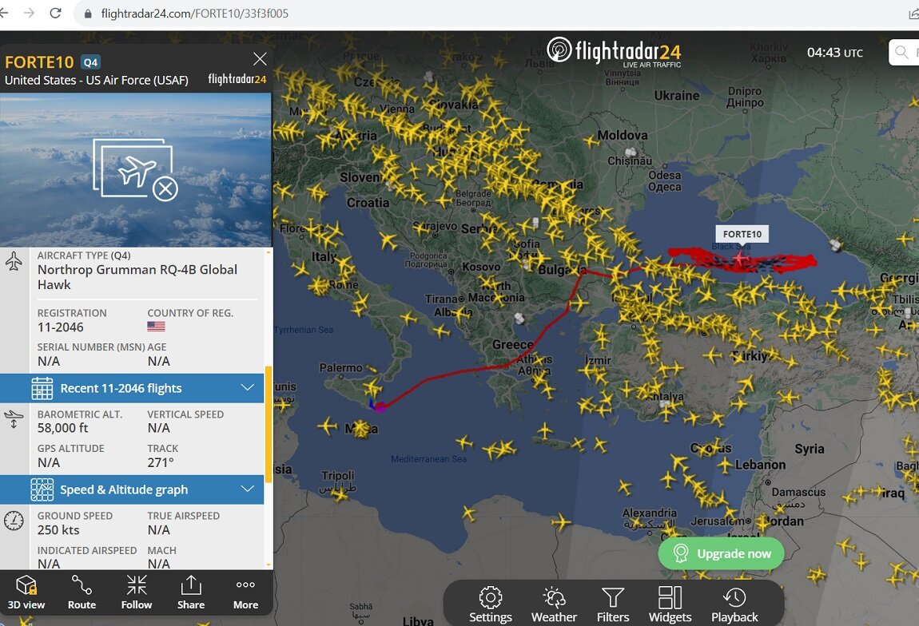Click the panel vertical scrollbar
Screen dimensions: 919x626
[x=269, y=425]
